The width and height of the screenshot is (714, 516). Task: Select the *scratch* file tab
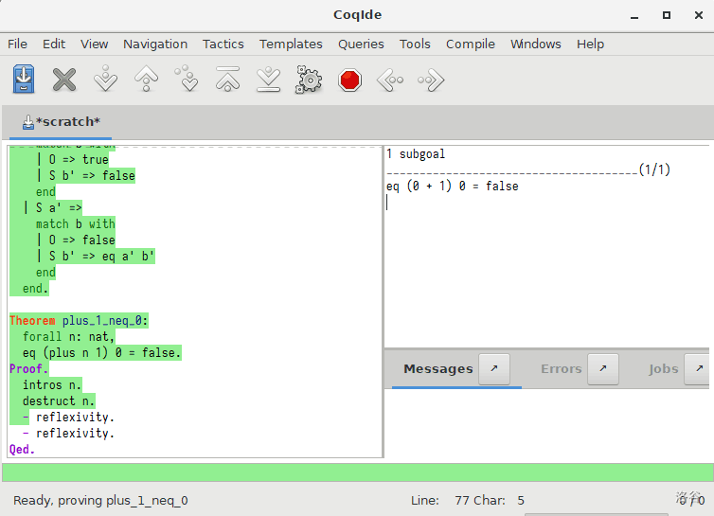61,121
